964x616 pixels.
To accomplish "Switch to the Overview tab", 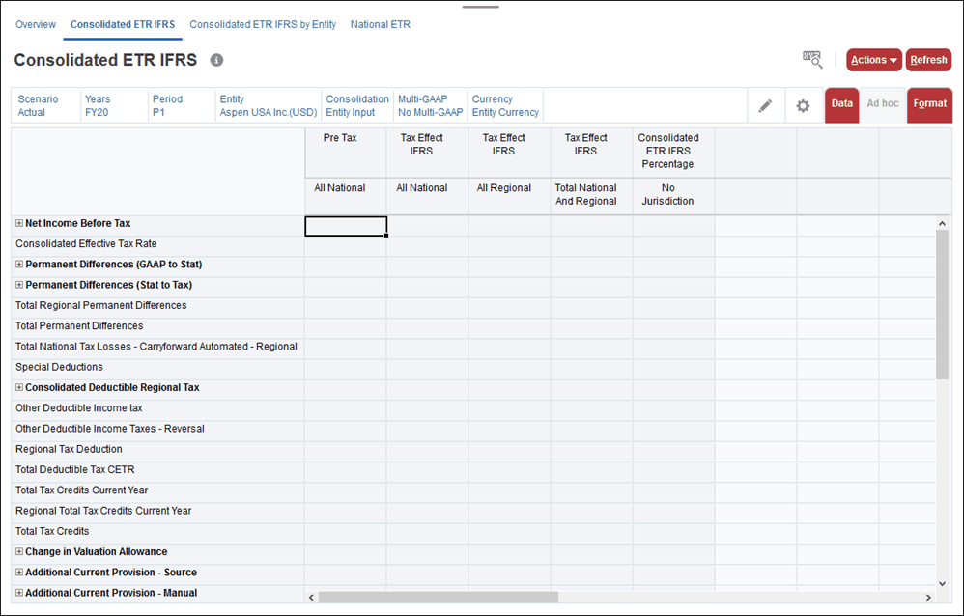I will [36, 24].
